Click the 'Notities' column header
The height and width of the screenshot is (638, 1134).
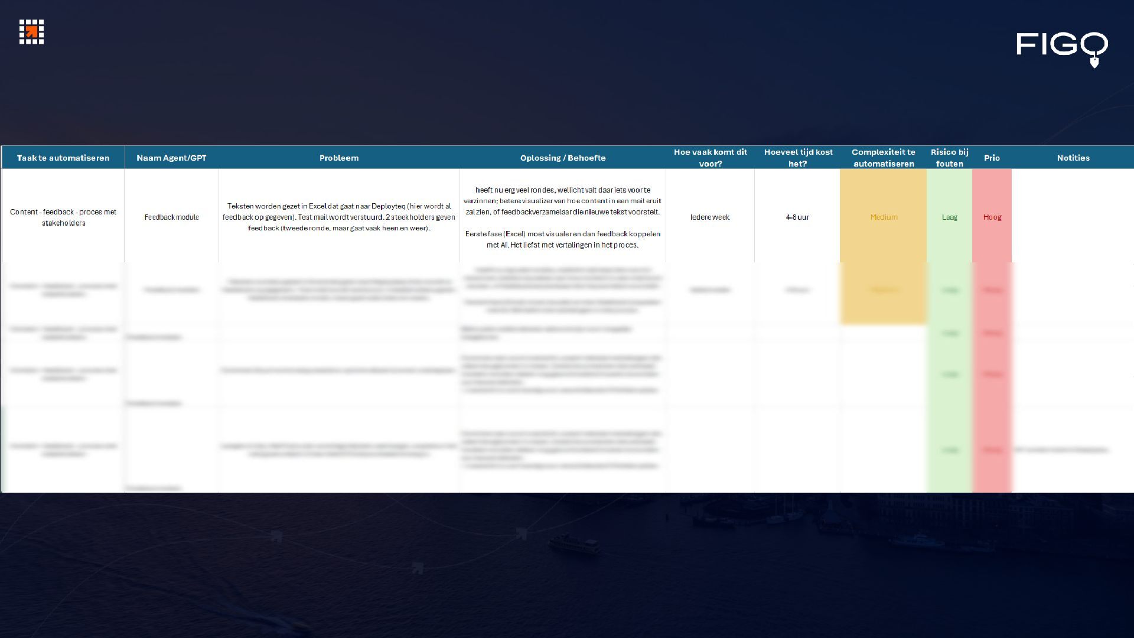(1073, 158)
